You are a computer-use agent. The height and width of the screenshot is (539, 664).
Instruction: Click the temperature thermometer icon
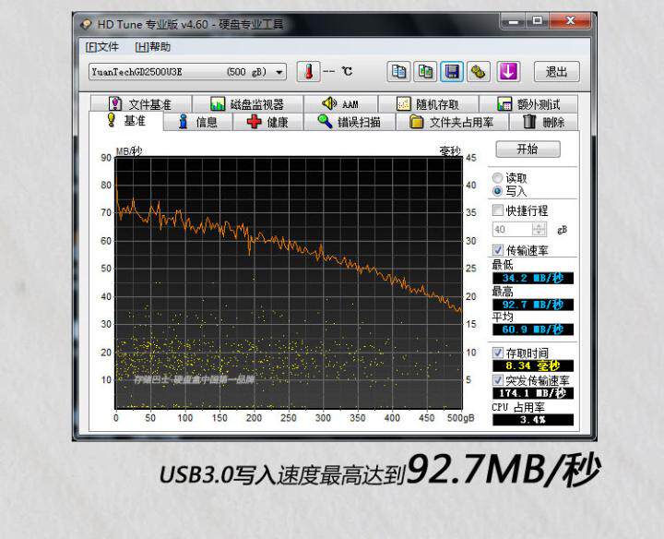(308, 72)
